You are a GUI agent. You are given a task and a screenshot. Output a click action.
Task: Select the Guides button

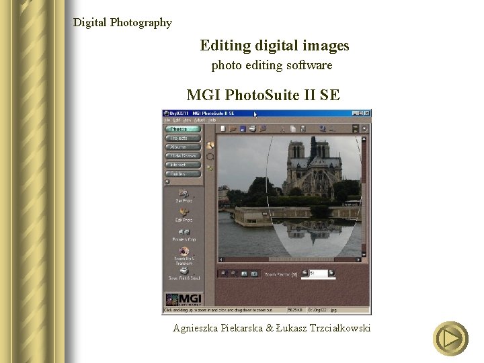tap(183, 174)
